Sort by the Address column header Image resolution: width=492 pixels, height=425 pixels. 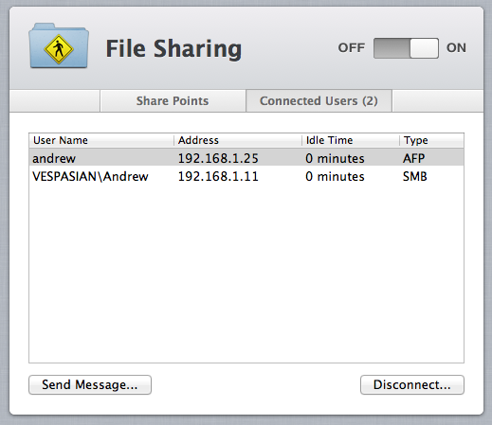[238, 140]
